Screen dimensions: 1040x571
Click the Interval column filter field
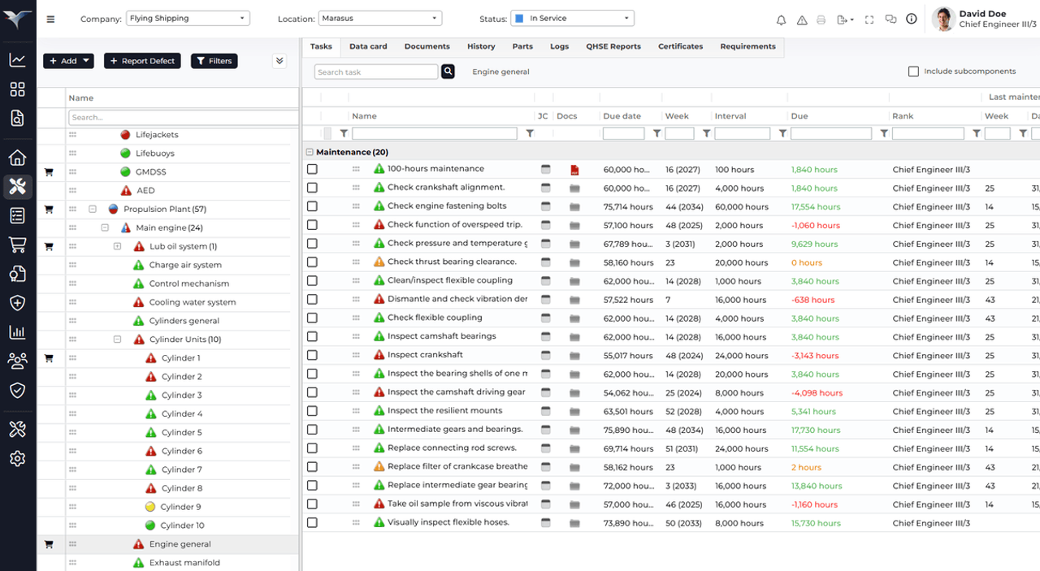(743, 133)
